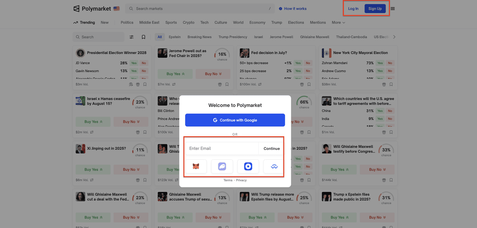This screenshot has height=228, width=477.
Task: Open the hamburger menu in the header
Action: pyautogui.click(x=392, y=9)
